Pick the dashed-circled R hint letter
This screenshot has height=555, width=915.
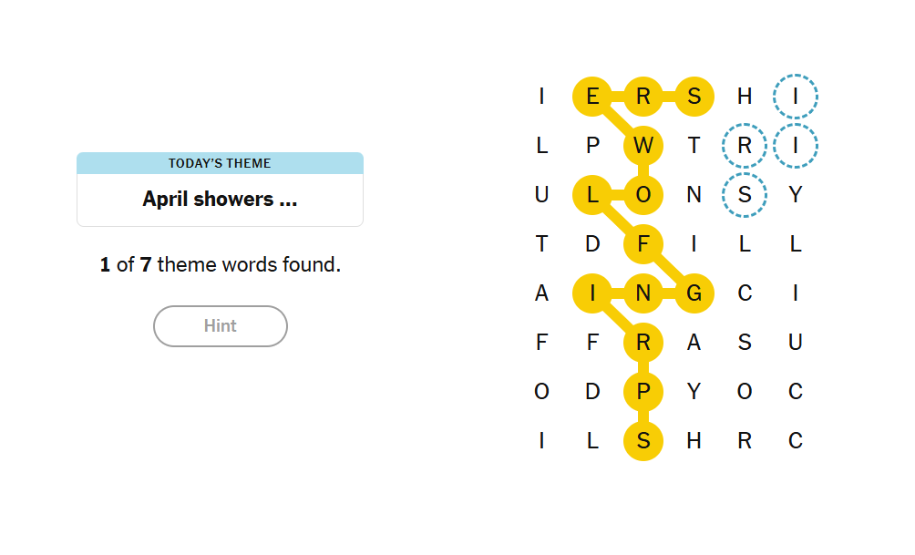pyautogui.click(x=745, y=145)
